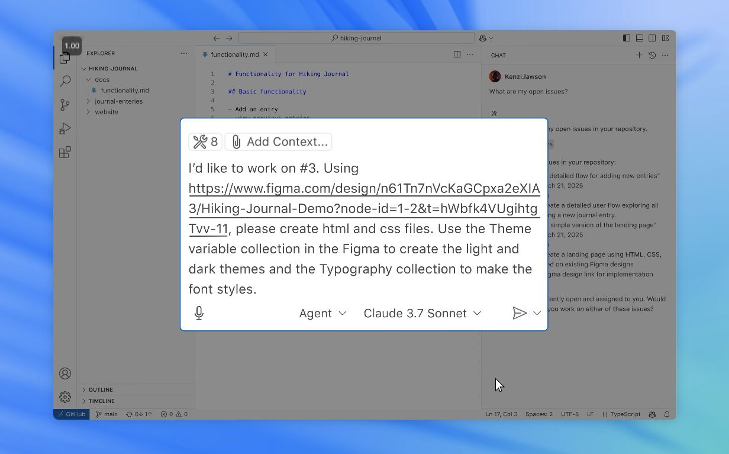The height and width of the screenshot is (454, 729).
Task: Open the Extensions view
Action: pos(65,152)
